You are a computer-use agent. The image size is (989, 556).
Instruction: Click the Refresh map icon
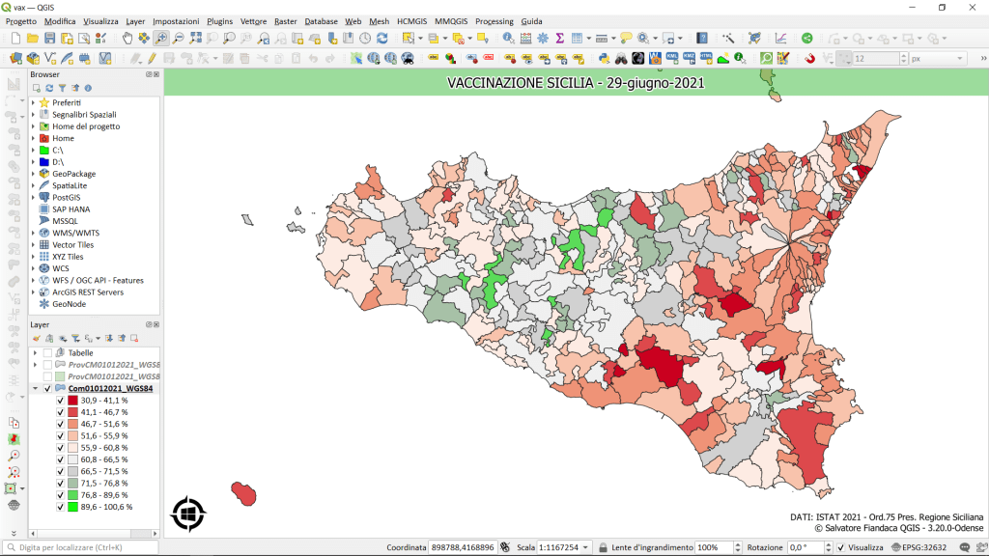(382, 38)
